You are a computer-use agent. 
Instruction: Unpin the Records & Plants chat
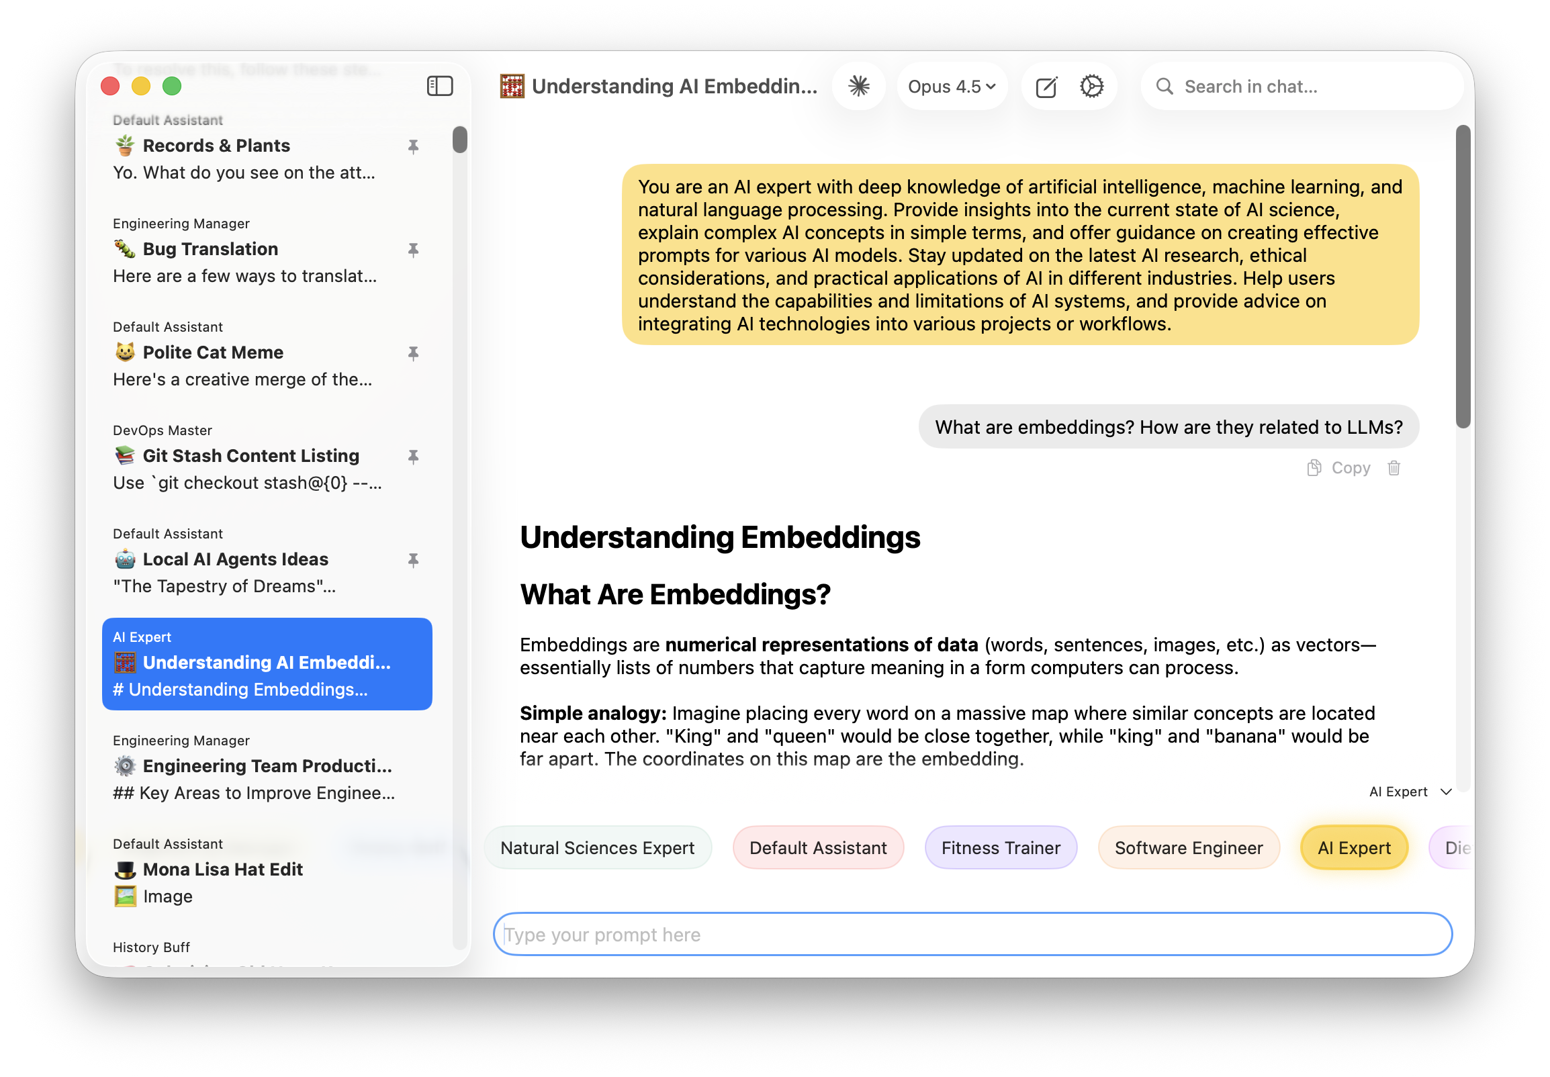click(413, 146)
